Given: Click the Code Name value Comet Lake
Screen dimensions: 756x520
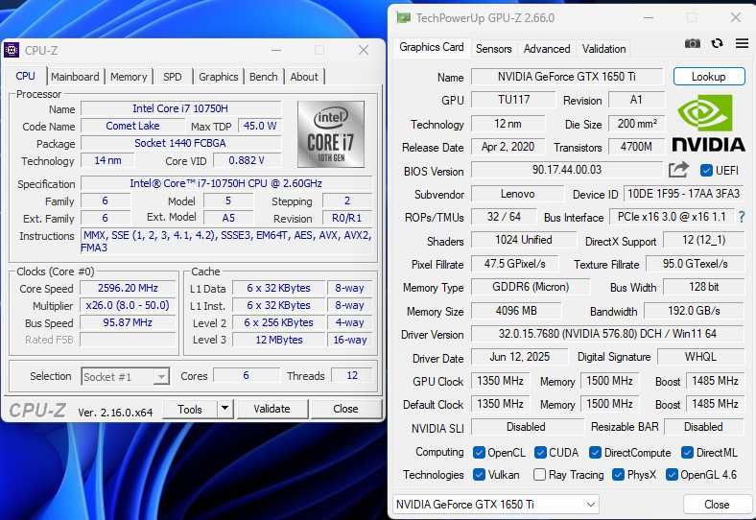Looking at the screenshot, I should (132, 126).
